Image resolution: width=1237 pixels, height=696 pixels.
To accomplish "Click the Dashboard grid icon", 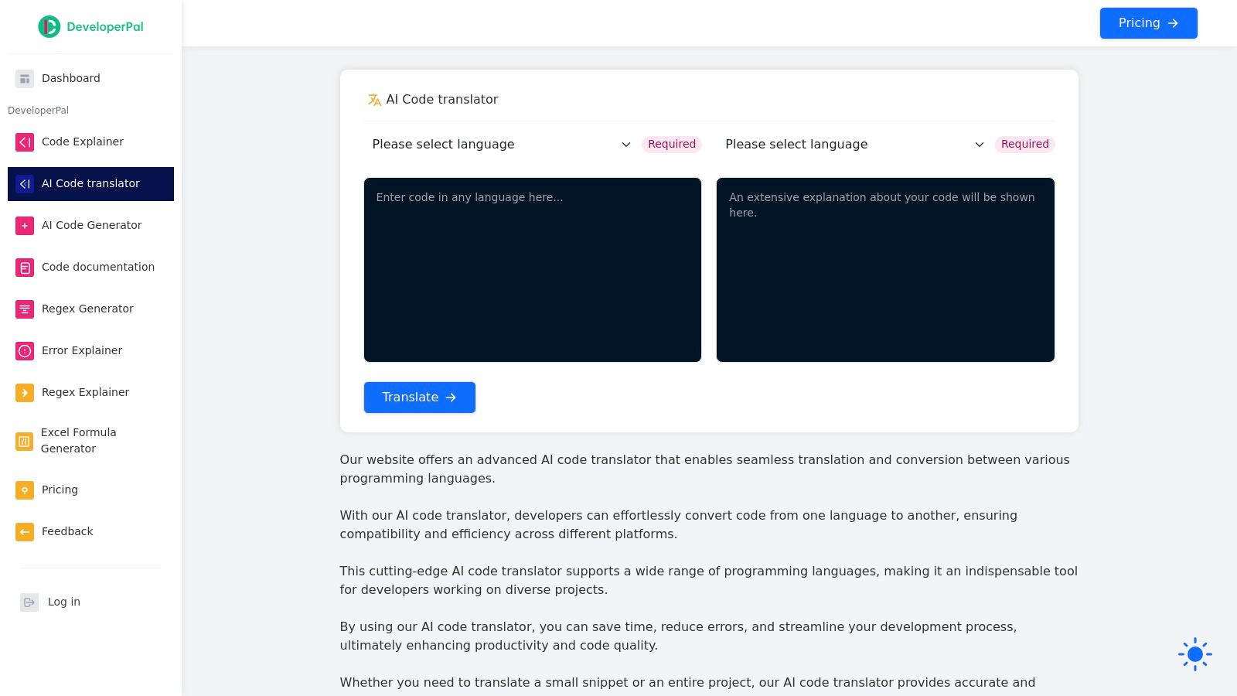I will pos(25,78).
